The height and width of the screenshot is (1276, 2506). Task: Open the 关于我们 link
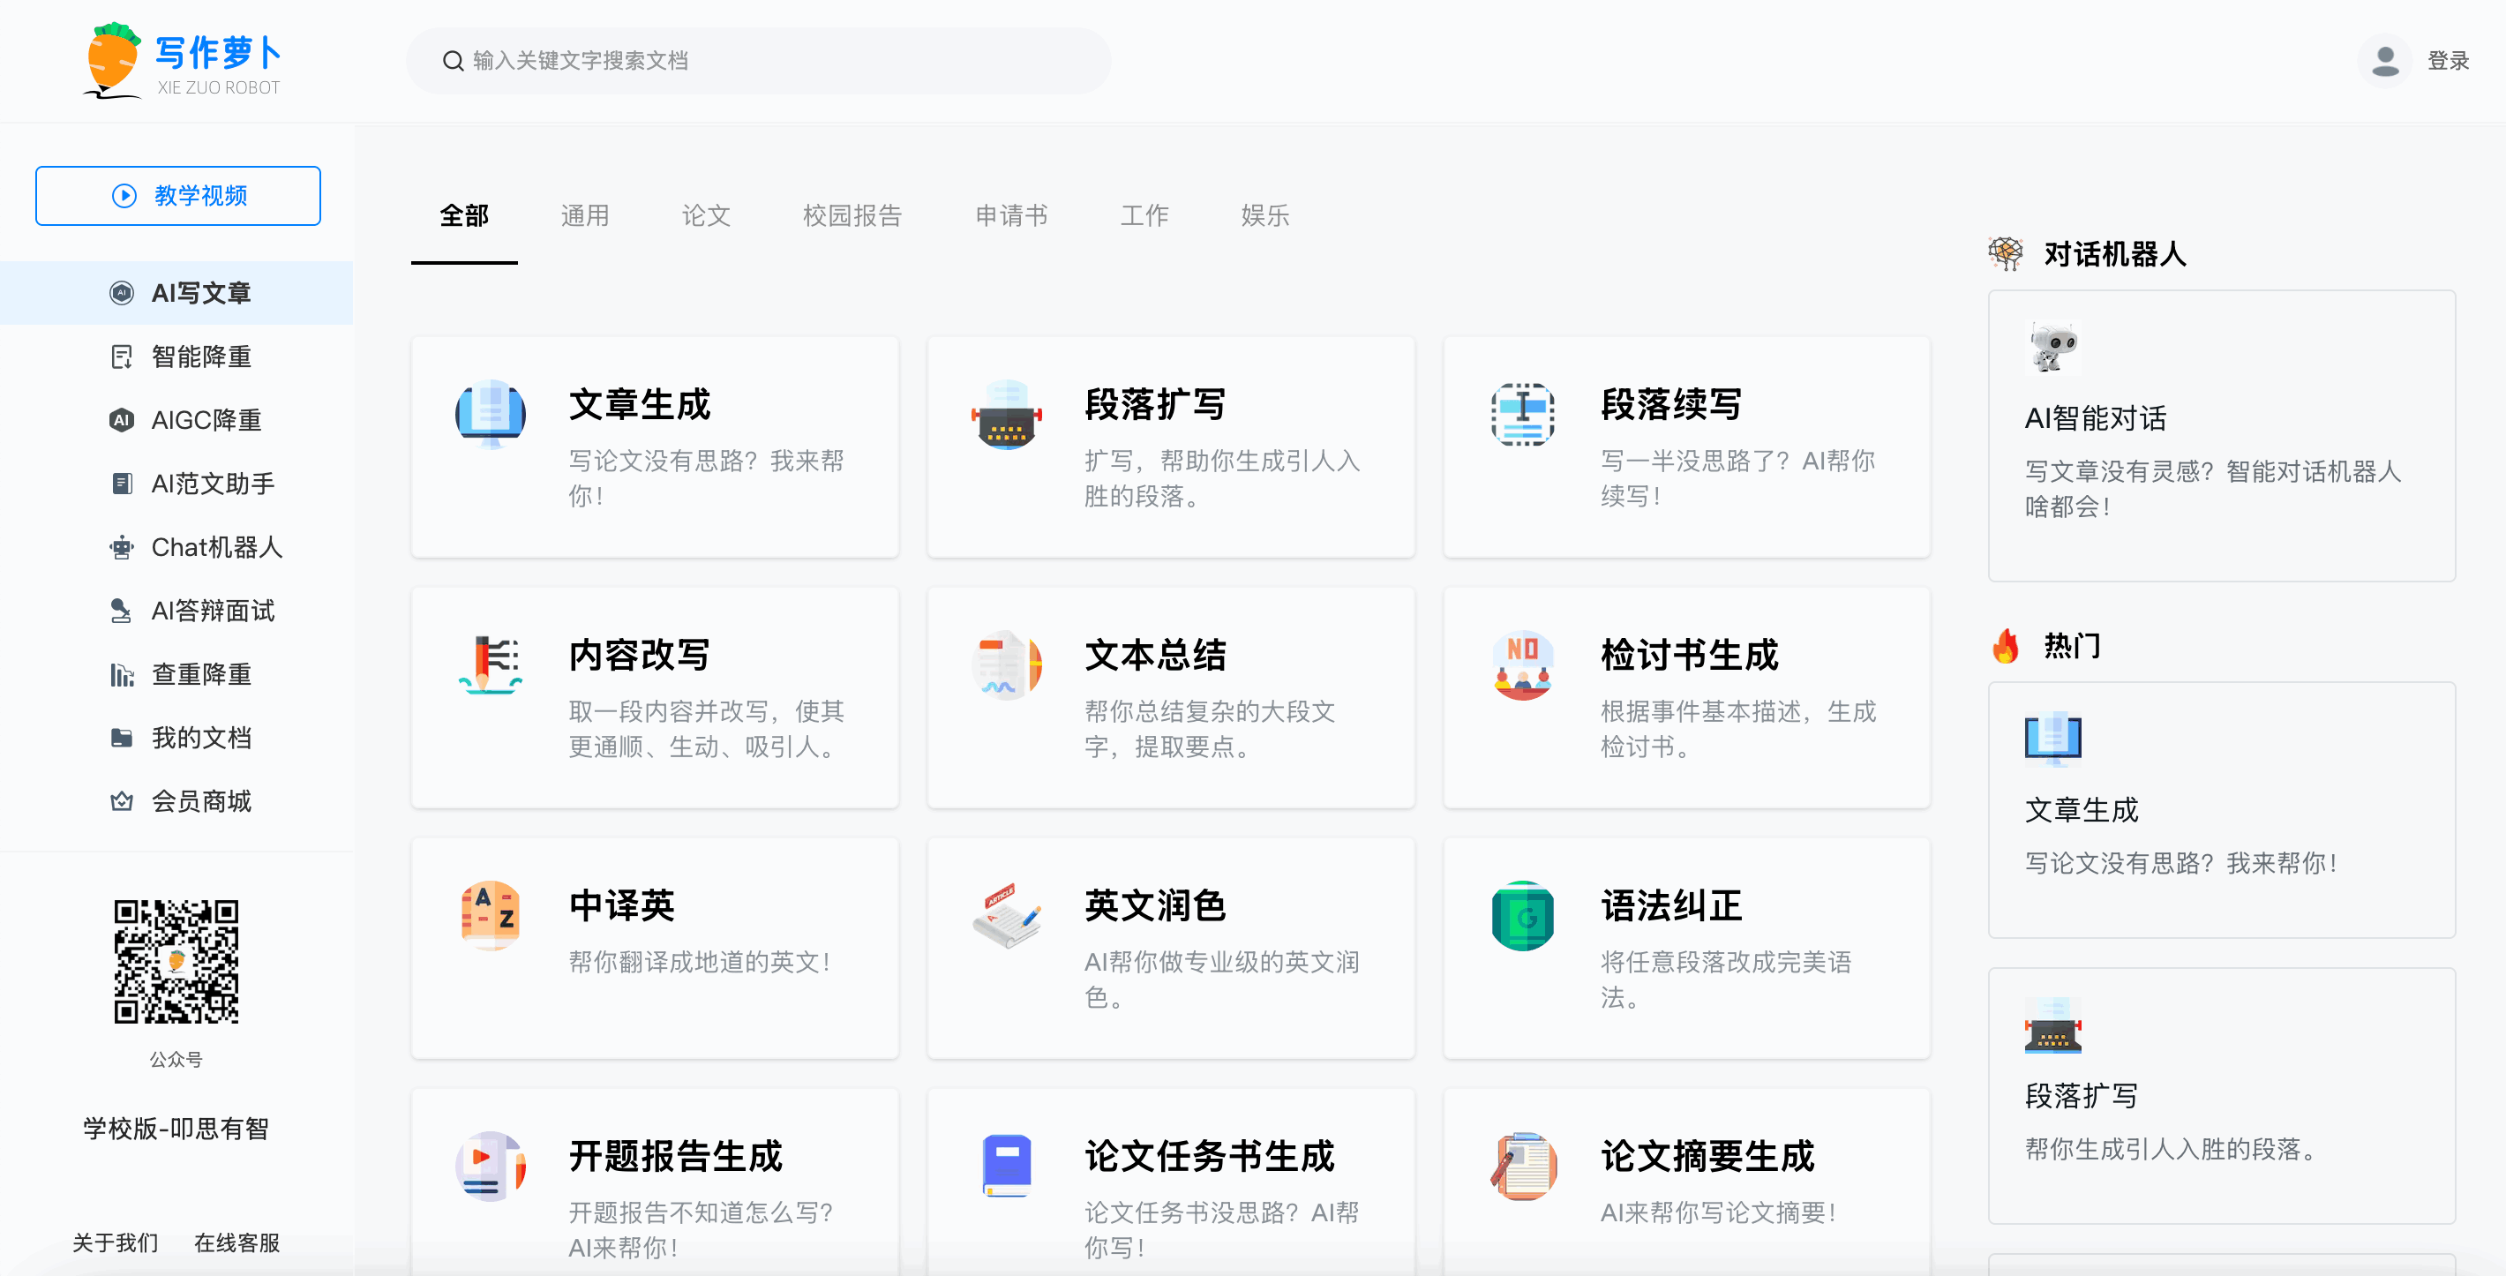coord(115,1243)
